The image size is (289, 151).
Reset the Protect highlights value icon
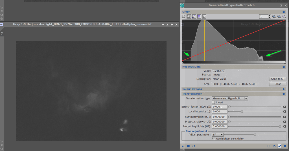284,126
